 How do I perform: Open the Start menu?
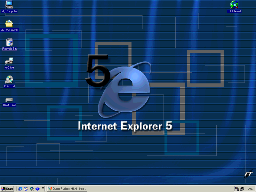tap(7, 189)
